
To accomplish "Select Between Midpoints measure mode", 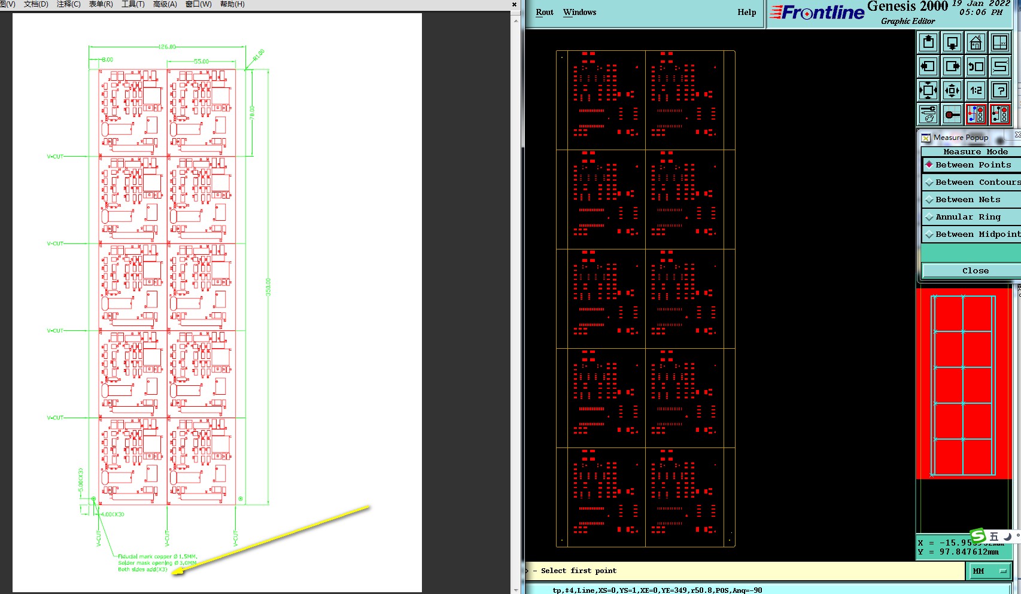I will [971, 234].
